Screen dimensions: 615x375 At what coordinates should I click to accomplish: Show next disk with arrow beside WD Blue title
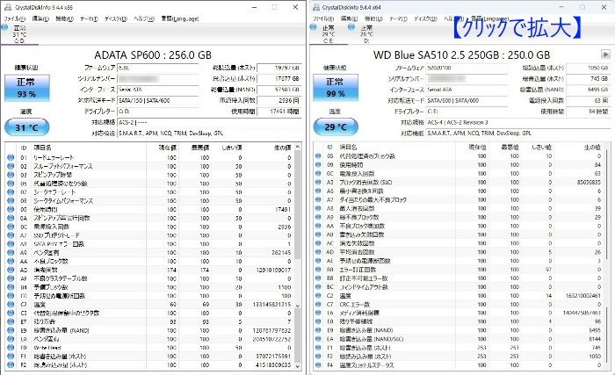point(605,54)
